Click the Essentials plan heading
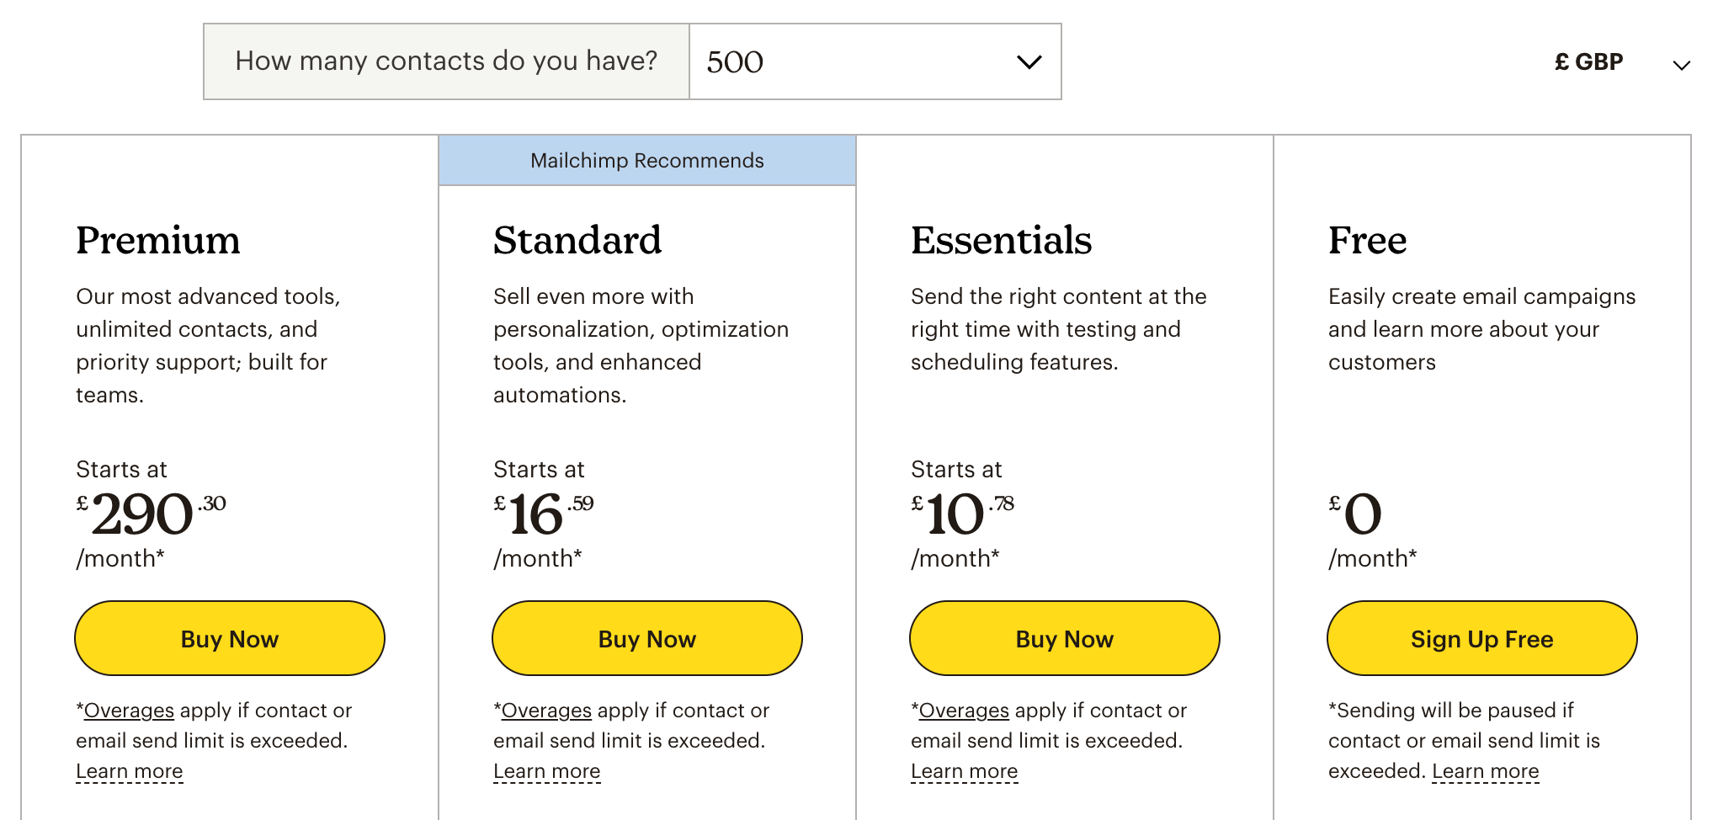Screen dimensions: 1734x820 tap(1002, 241)
